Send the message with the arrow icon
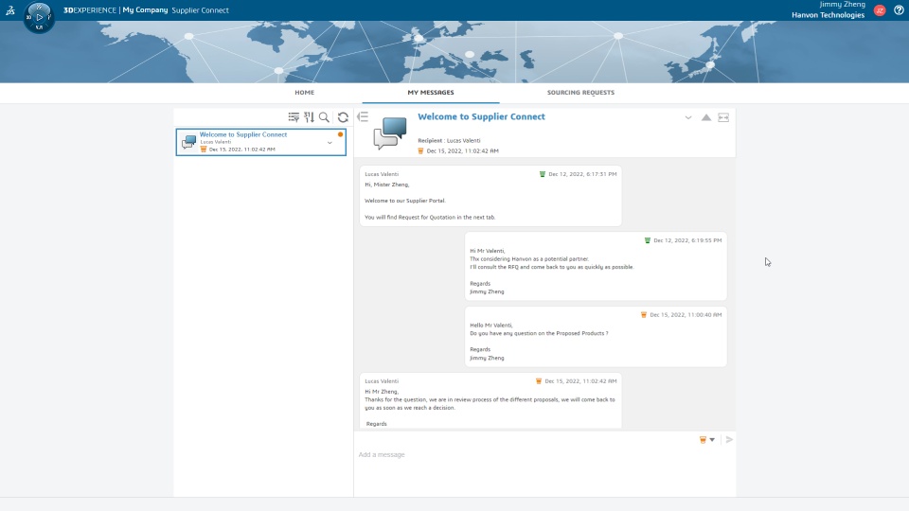The width and height of the screenshot is (909, 511). tap(729, 440)
